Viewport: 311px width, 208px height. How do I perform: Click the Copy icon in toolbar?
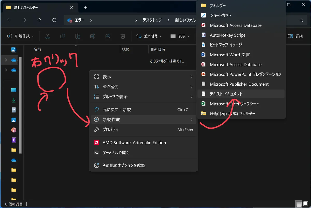coord(62,36)
